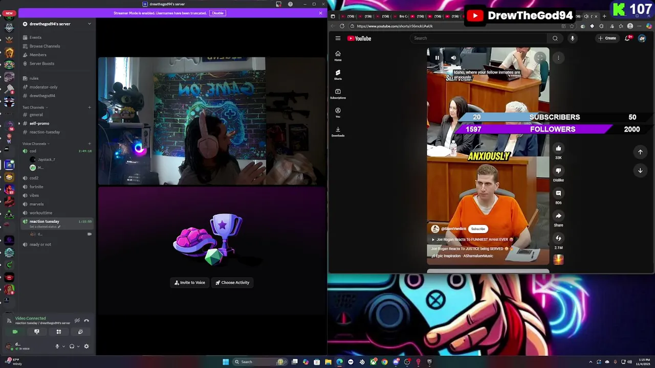
Task: Click the YouTube search field
Action: (479, 38)
